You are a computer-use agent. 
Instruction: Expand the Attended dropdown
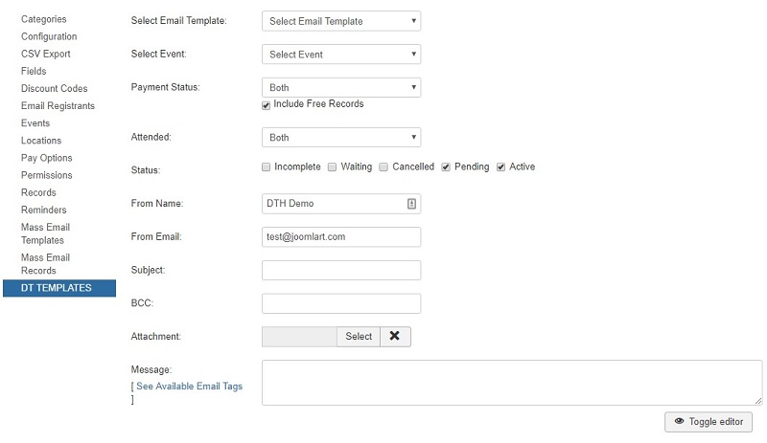pyautogui.click(x=341, y=137)
